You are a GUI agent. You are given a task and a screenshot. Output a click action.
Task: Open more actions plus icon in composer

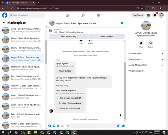coord(50,126)
